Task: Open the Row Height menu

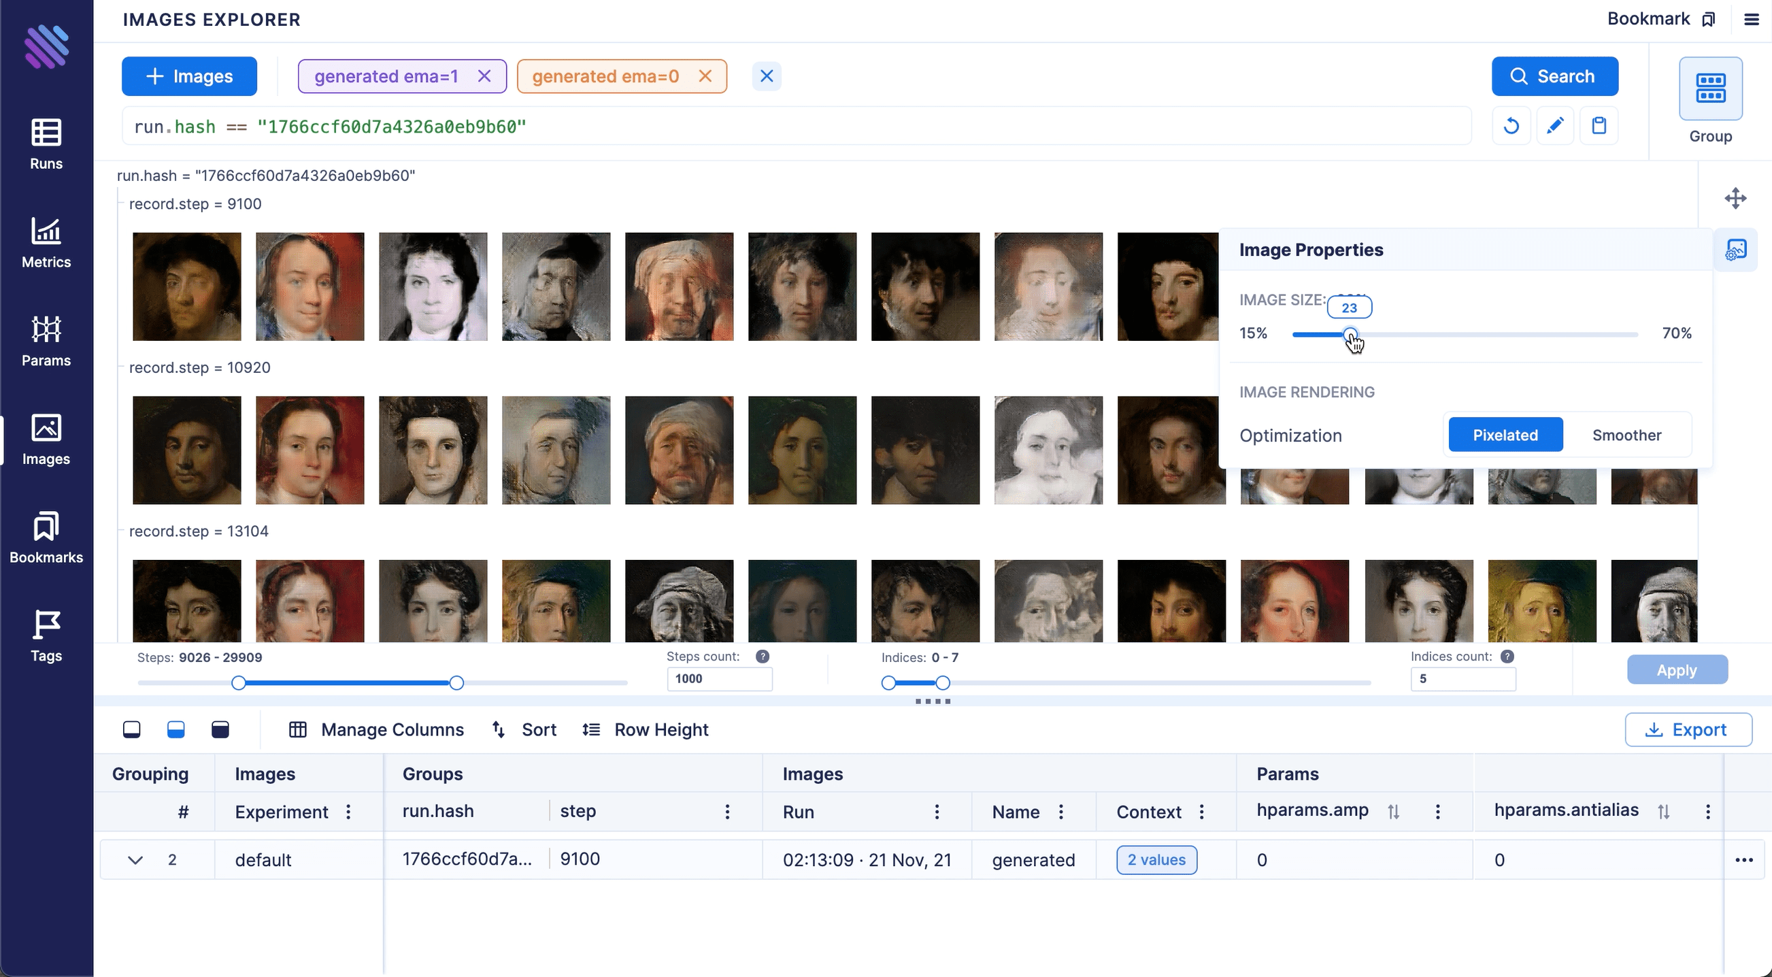Action: point(646,730)
